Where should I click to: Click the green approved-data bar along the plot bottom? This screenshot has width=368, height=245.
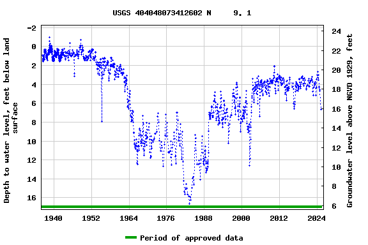click(182, 207)
